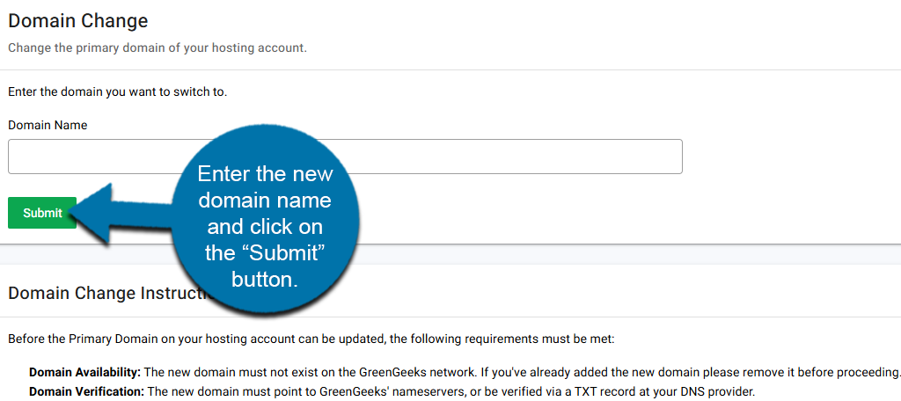The height and width of the screenshot is (401, 901).
Task: Click "Enter the new domain name" callout text
Action: pyautogui.click(x=265, y=186)
